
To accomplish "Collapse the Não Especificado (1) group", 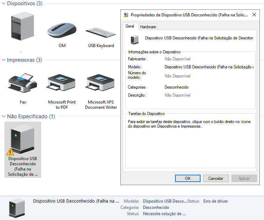I will pos(3,116).
